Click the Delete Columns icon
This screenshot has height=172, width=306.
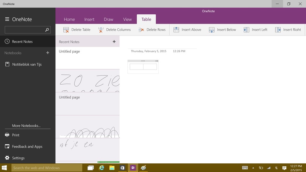(x=101, y=30)
